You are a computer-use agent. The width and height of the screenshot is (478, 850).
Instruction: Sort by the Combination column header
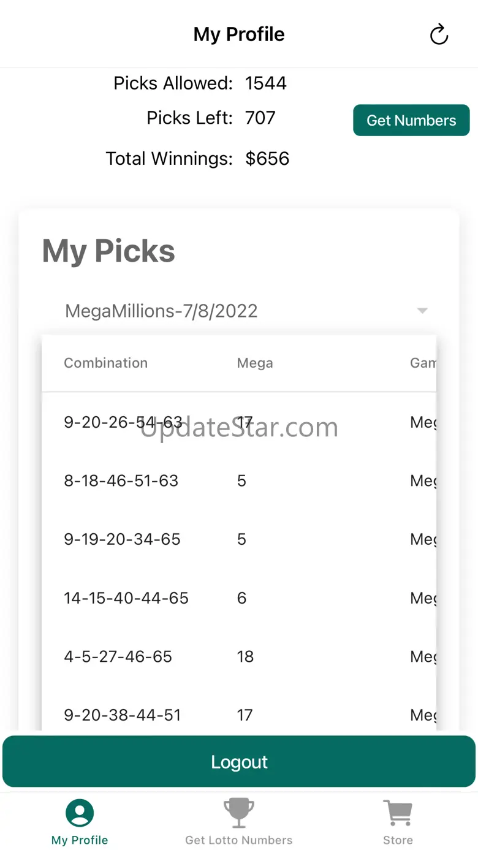[x=105, y=363]
